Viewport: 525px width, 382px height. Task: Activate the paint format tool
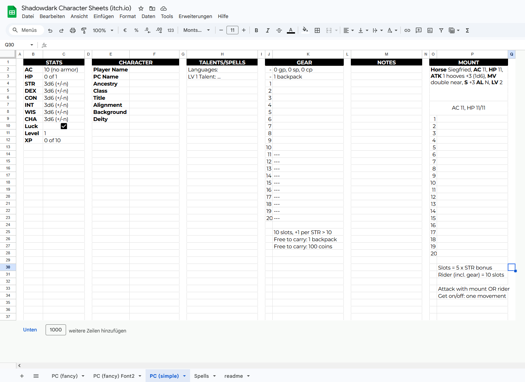point(84,30)
